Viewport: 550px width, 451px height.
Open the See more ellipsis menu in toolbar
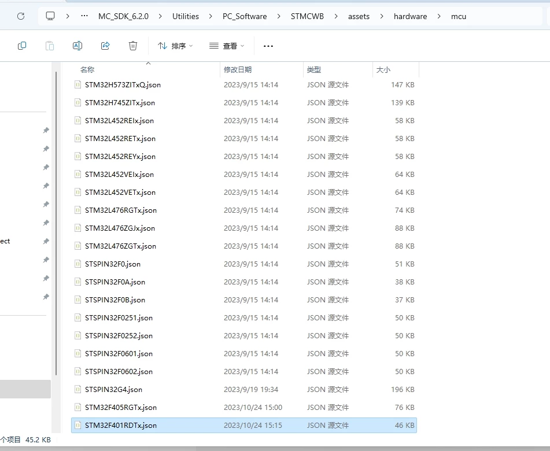268,46
